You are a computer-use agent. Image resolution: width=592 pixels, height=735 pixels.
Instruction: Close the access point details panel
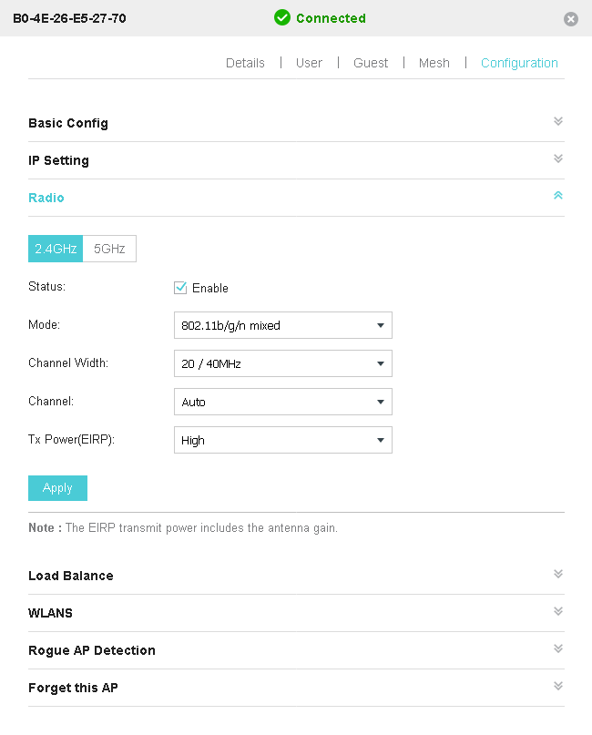tap(571, 19)
